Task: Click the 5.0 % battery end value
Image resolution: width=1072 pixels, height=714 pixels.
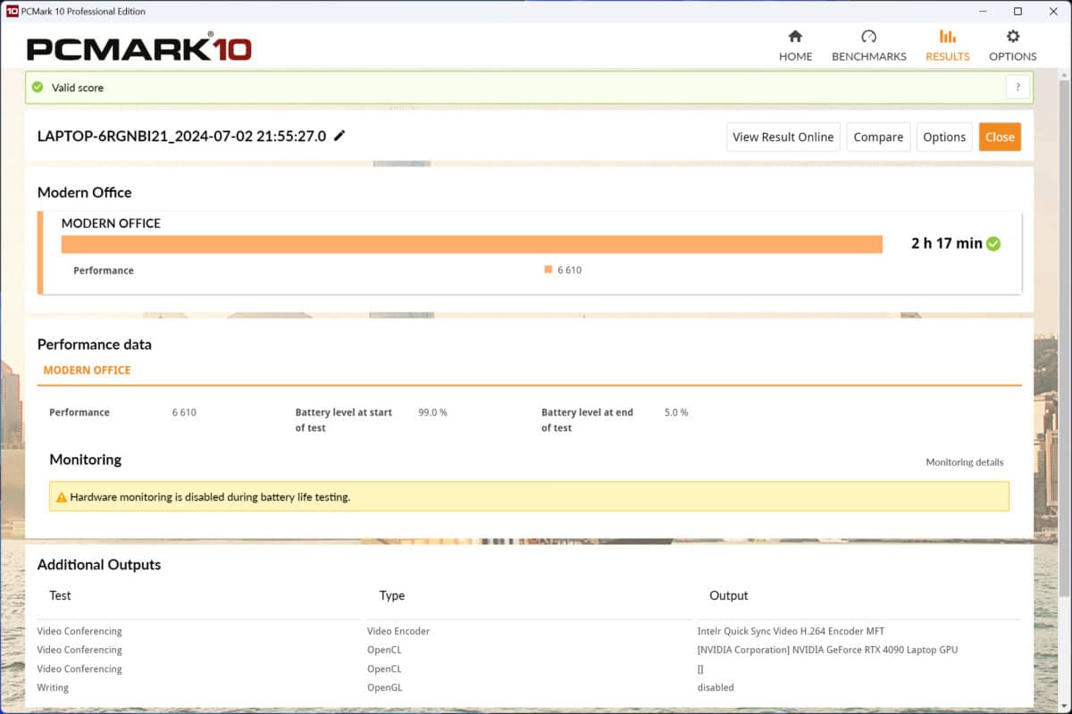Action: point(676,412)
